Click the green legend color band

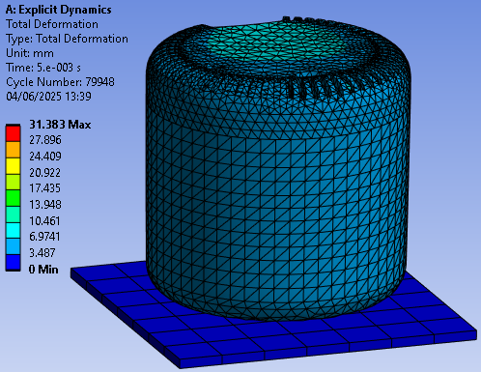(13, 198)
